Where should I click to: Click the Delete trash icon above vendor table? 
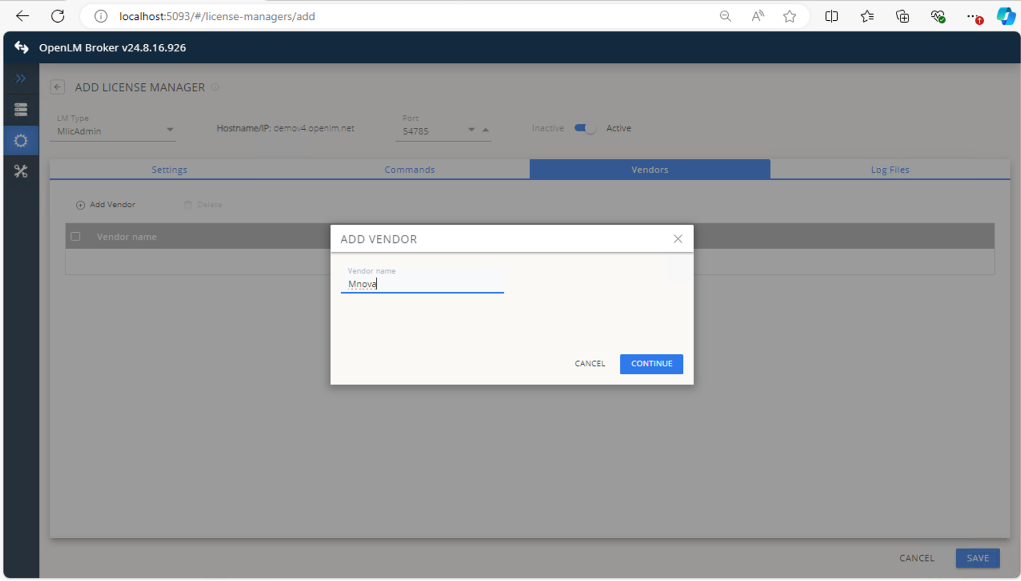click(187, 204)
